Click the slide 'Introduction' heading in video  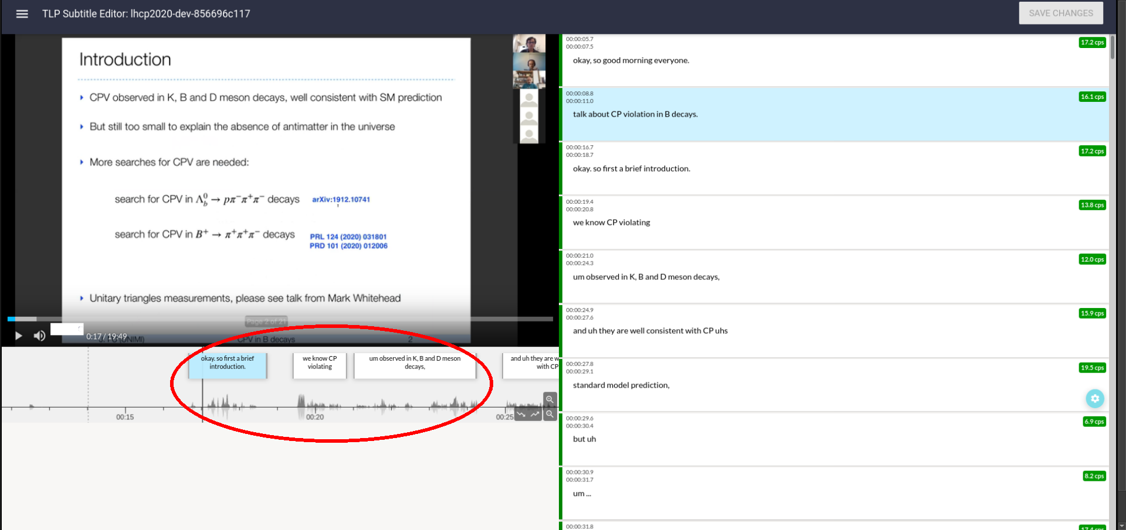125,59
